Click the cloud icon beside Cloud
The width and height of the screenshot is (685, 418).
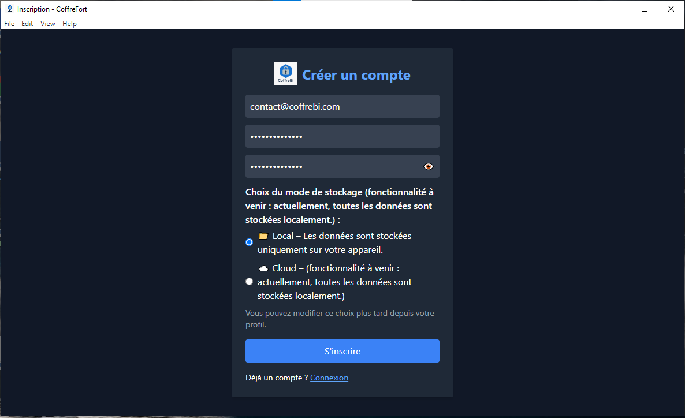(x=263, y=268)
